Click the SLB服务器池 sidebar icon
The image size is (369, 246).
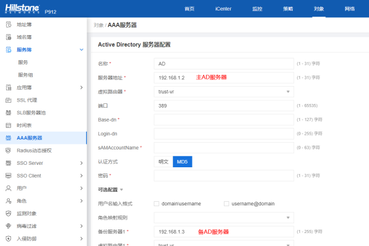(x=9, y=113)
